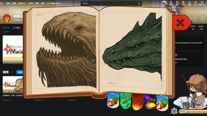This screenshot has width=207, height=116.
Task: Select the red lava cavern bookmark
Action: point(137,101)
